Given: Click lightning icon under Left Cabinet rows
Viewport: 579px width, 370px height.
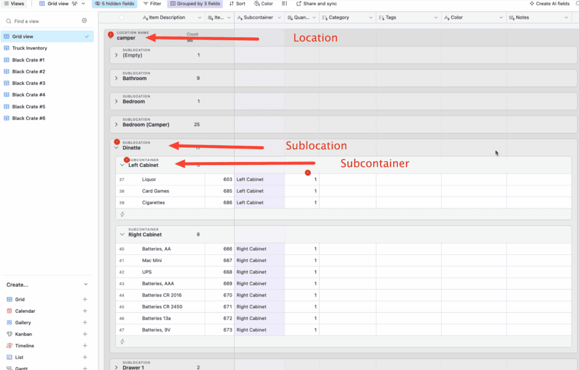Looking at the screenshot, I should (122, 215).
